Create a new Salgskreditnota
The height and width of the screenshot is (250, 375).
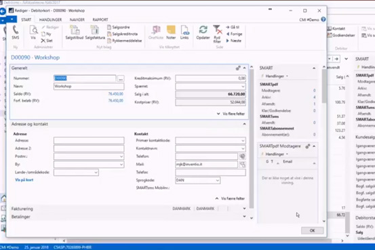(123, 34)
